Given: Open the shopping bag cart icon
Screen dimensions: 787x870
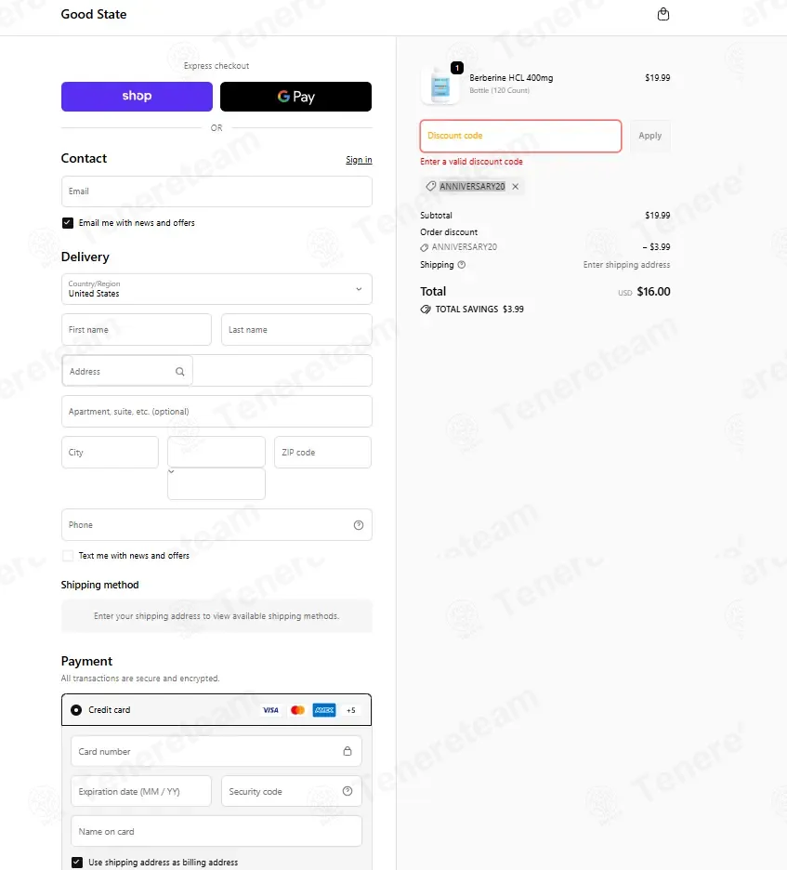Looking at the screenshot, I should 662,14.
